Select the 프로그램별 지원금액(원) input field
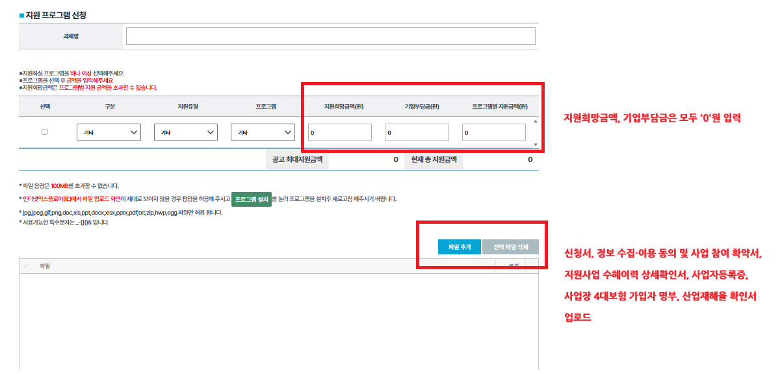This screenshot has height=374, width=780. [493, 133]
